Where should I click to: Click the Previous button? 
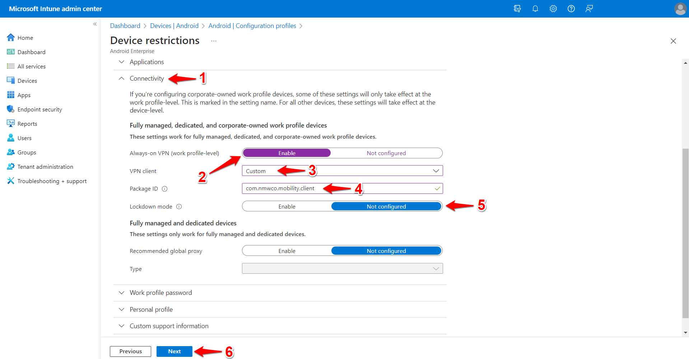pyautogui.click(x=130, y=351)
